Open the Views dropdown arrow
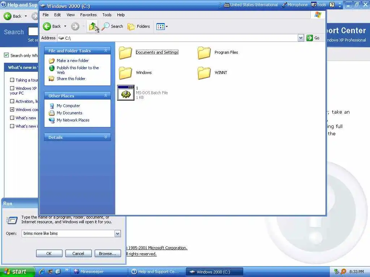Viewport: 370px width, 277px height. [x=167, y=27]
